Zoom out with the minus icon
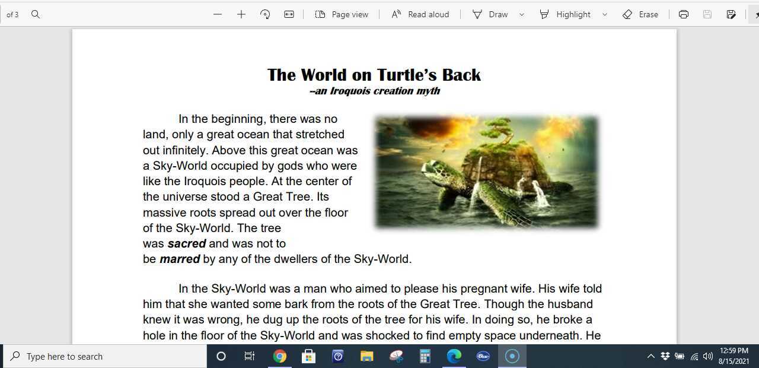 click(218, 14)
